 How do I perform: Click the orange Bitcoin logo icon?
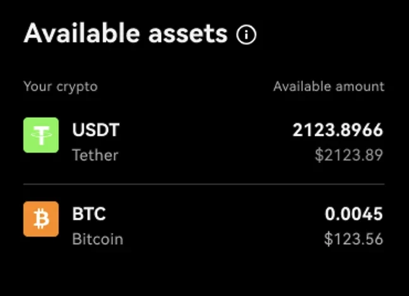(41, 219)
